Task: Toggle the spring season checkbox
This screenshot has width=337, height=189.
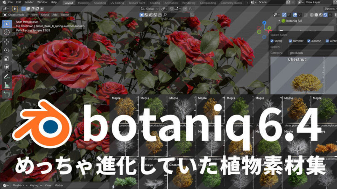Action: 272,41
